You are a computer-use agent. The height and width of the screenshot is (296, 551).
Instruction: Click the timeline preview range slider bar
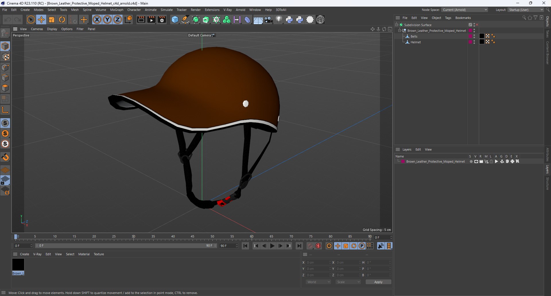126,246
